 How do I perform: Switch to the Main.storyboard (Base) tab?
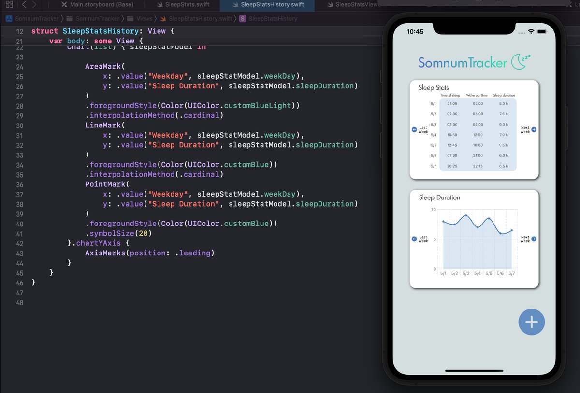coord(97,5)
